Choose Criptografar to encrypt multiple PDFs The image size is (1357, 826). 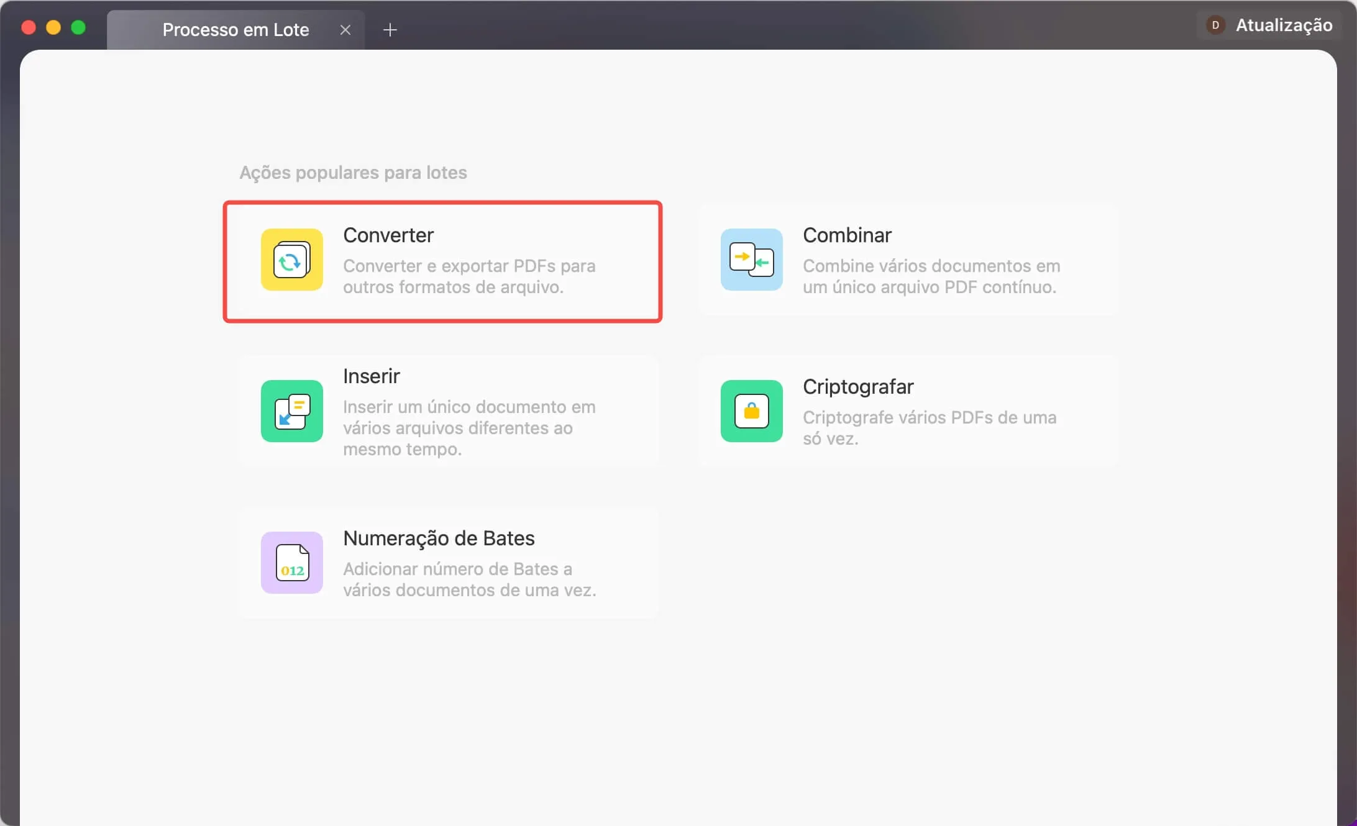click(x=907, y=411)
